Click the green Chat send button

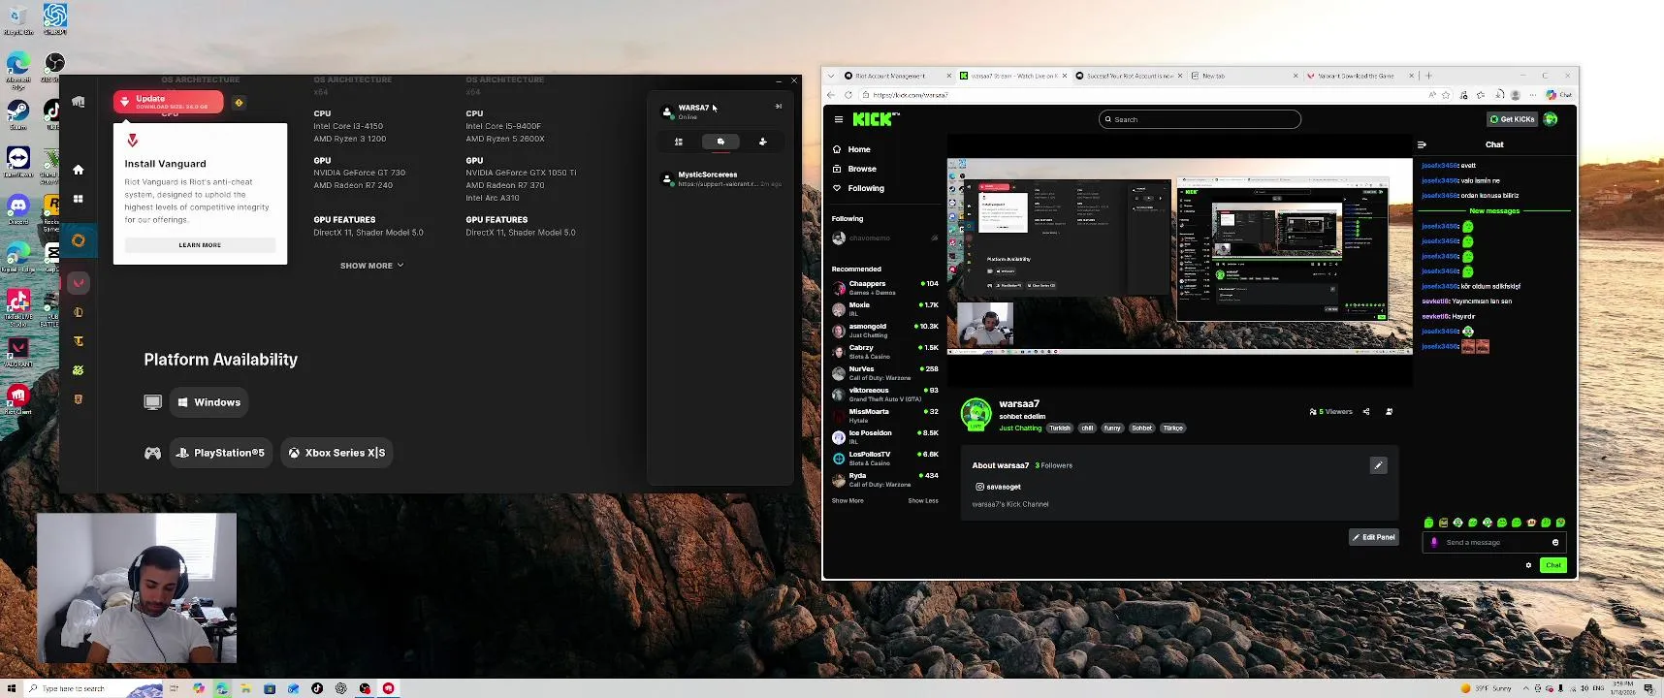[x=1553, y=565]
